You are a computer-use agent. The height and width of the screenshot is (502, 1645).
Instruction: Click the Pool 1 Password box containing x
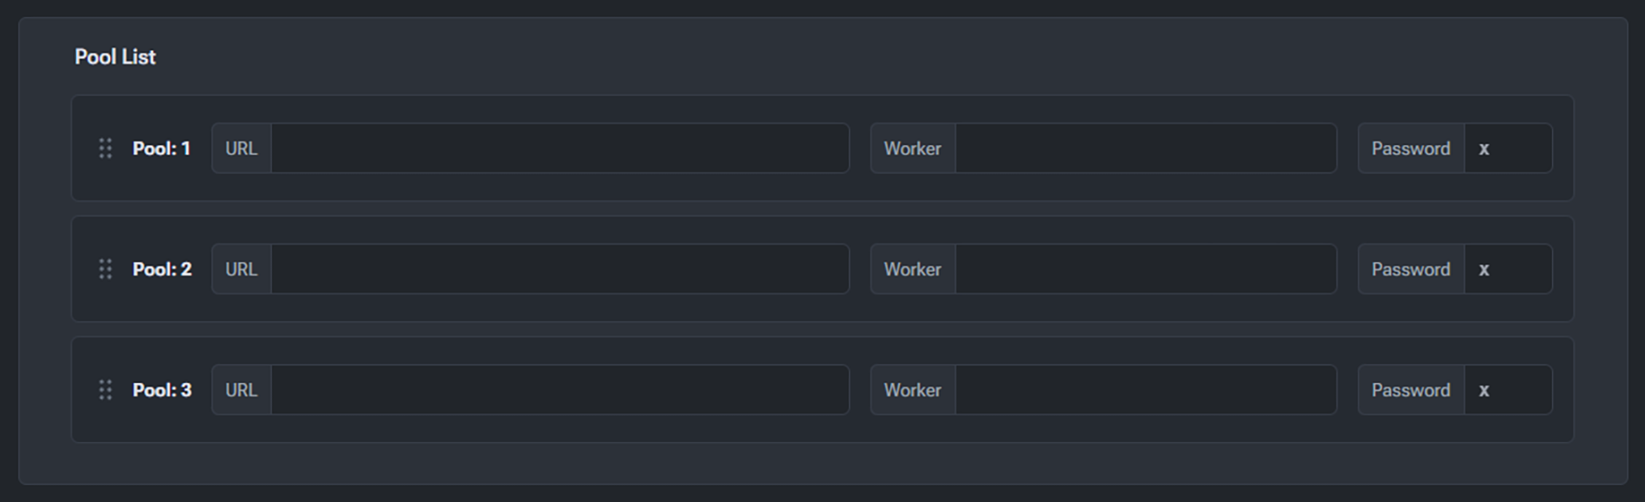coord(1508,149)
